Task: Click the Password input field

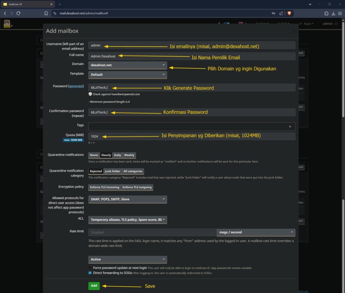Action: (x=192, y=88)
